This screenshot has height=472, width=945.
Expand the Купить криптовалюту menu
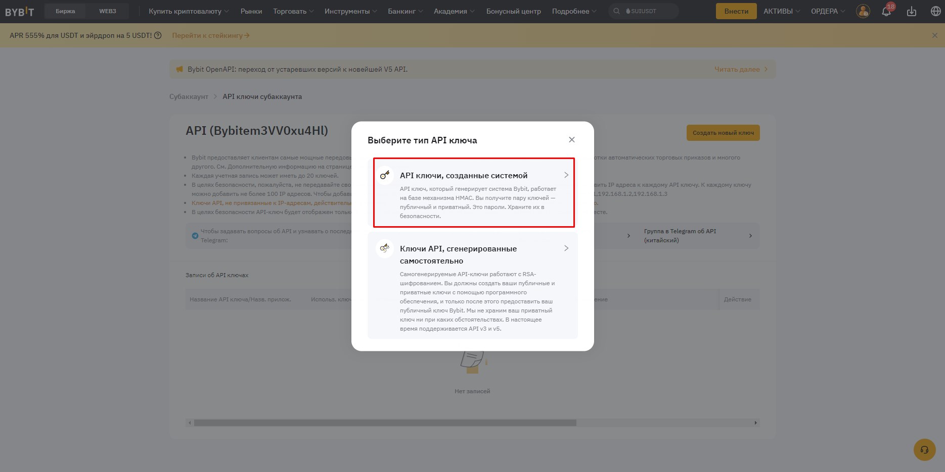click(x=189, y=11)
